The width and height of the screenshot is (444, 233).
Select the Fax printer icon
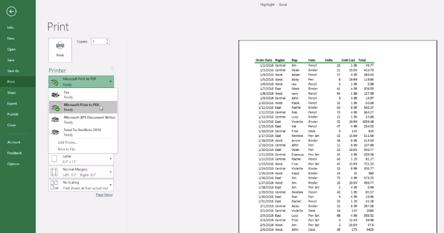point(55,95)
